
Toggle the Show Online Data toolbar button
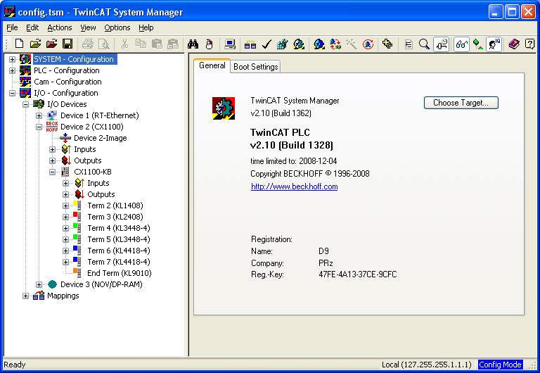coord(441,44)
